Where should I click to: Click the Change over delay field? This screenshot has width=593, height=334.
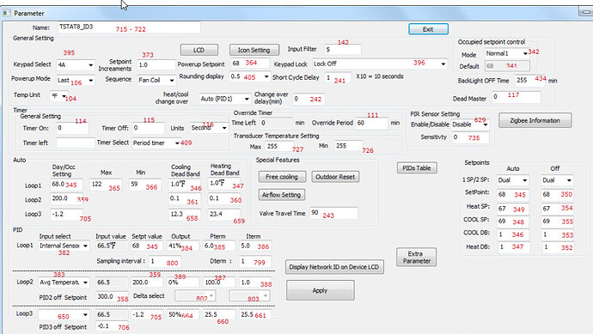[x=309, y=99]
